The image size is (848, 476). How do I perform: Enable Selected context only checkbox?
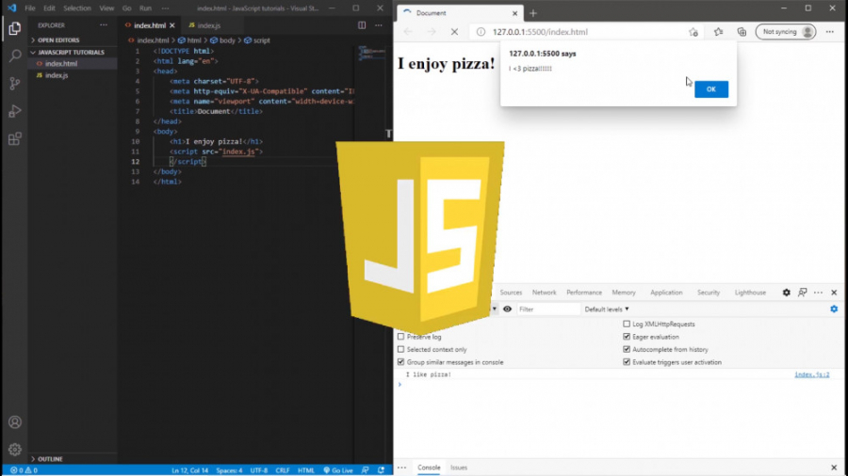(400, 349)
